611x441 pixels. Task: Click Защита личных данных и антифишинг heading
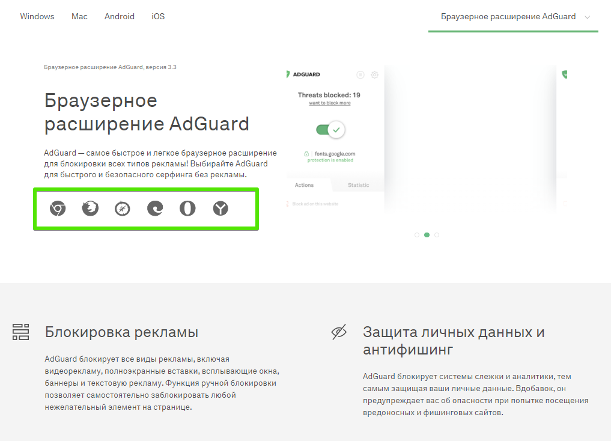pyautogui.click(x=454, y=341)
